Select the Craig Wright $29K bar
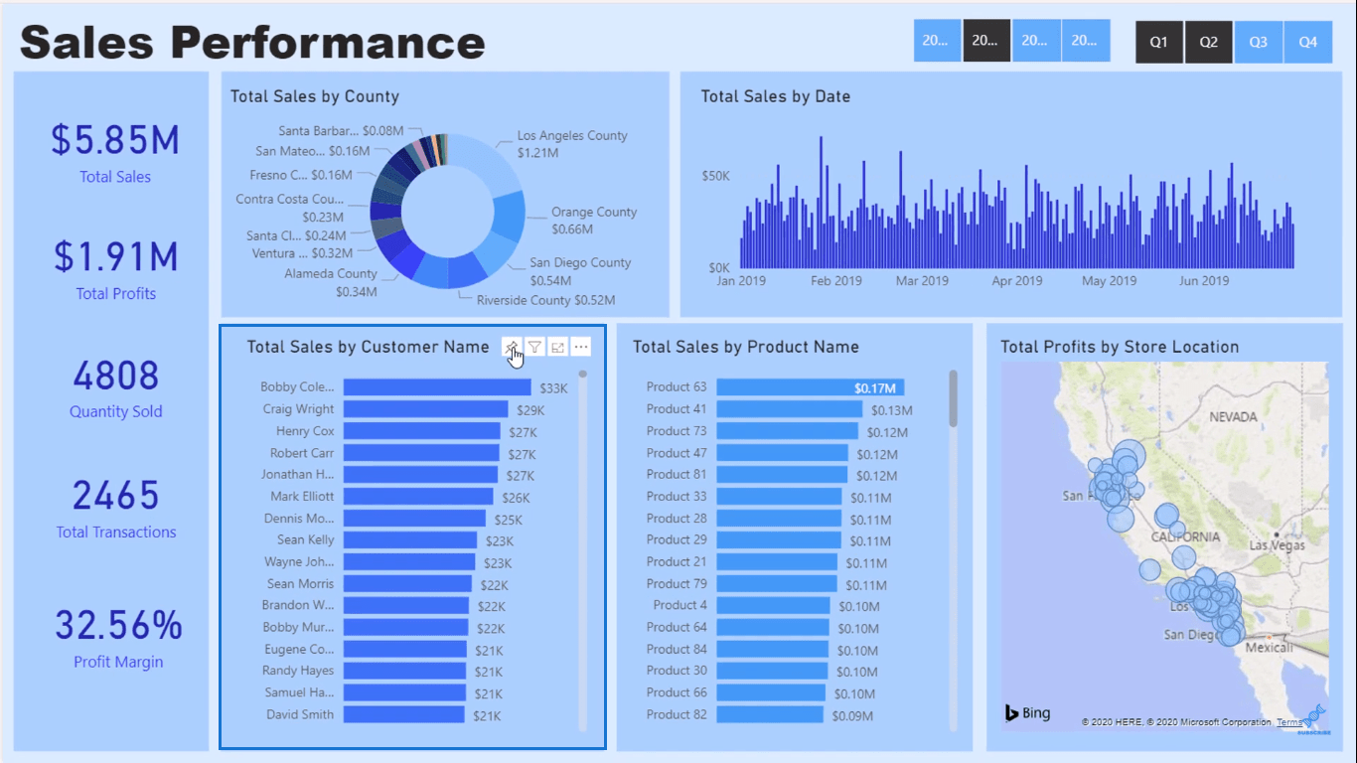The height and width of the screenshot is (763, 1357). coord(425,409)
